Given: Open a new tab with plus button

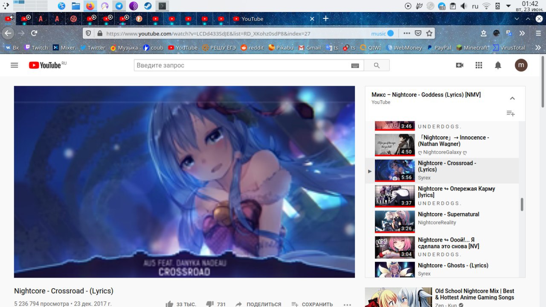Looking at the screenshot, I should (x=326, y=18).
